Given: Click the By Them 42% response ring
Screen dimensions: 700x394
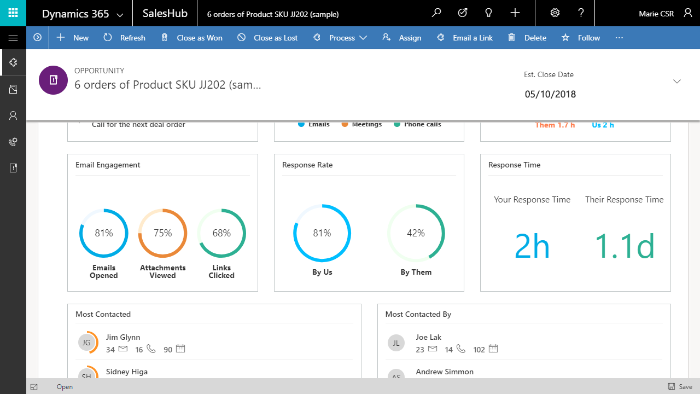Looking at the screenshot, I should coord(416,233).
